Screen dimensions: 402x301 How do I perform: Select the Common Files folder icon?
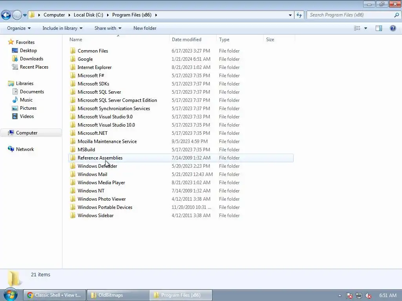73,51
